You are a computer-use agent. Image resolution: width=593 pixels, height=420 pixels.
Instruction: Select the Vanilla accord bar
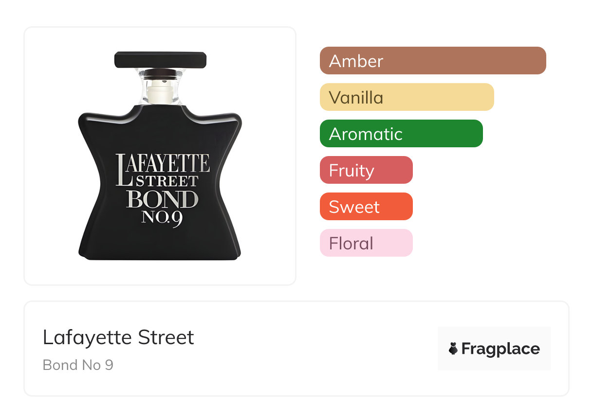coord(407,97)
